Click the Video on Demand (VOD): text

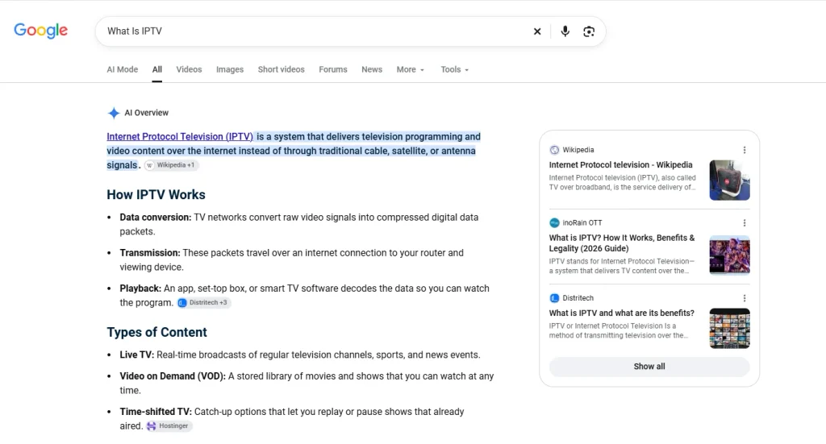(173, 376)
